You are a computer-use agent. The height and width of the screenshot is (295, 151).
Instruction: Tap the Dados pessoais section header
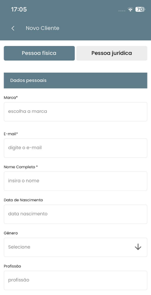tap(75, 80)
